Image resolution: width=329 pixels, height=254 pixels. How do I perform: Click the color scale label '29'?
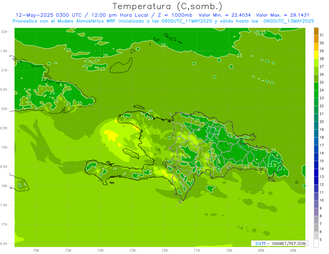[x=322, y=51]
